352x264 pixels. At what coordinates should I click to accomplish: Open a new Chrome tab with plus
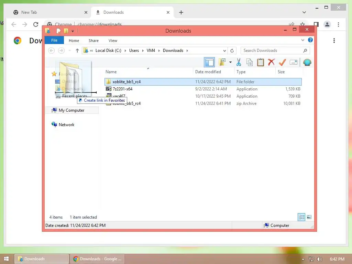(x=181, y=12)
